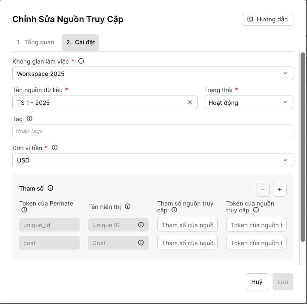
Task: Click info icon next to Tên hiển thị
Action: pyautogui.click(x=128, y=206)
